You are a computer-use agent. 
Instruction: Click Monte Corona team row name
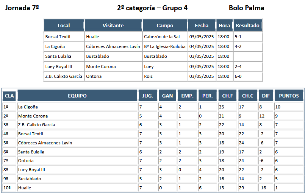(x=33, y=116)
